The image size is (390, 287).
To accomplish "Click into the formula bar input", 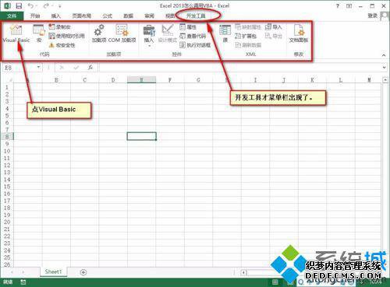I will [x=240, y=68].
